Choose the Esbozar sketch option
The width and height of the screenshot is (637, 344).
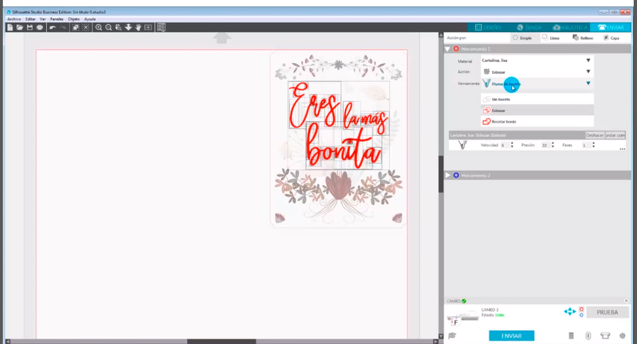(x=537, y=110)
